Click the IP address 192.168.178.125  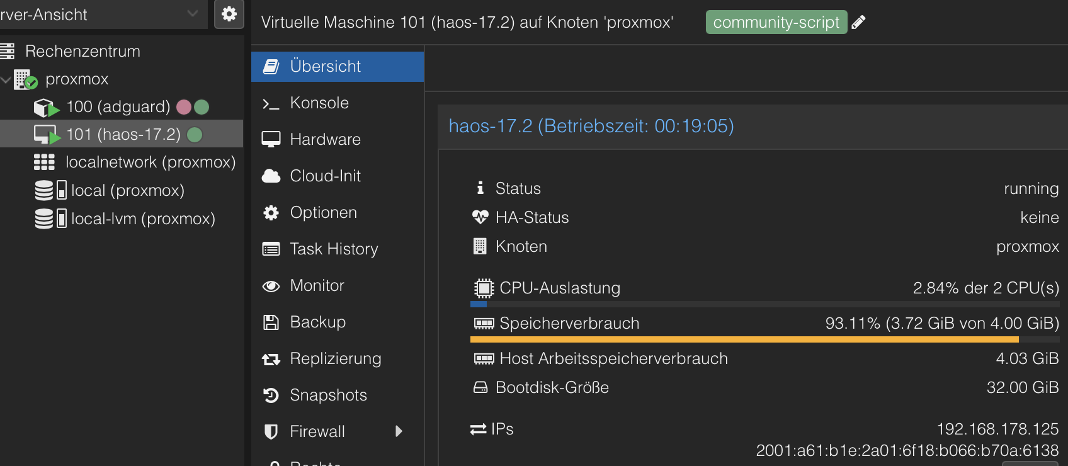[x=997, y=429]
